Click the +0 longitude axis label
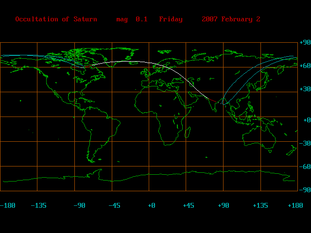The height and width of the screenshot is (233, 311). pos(151,205)
